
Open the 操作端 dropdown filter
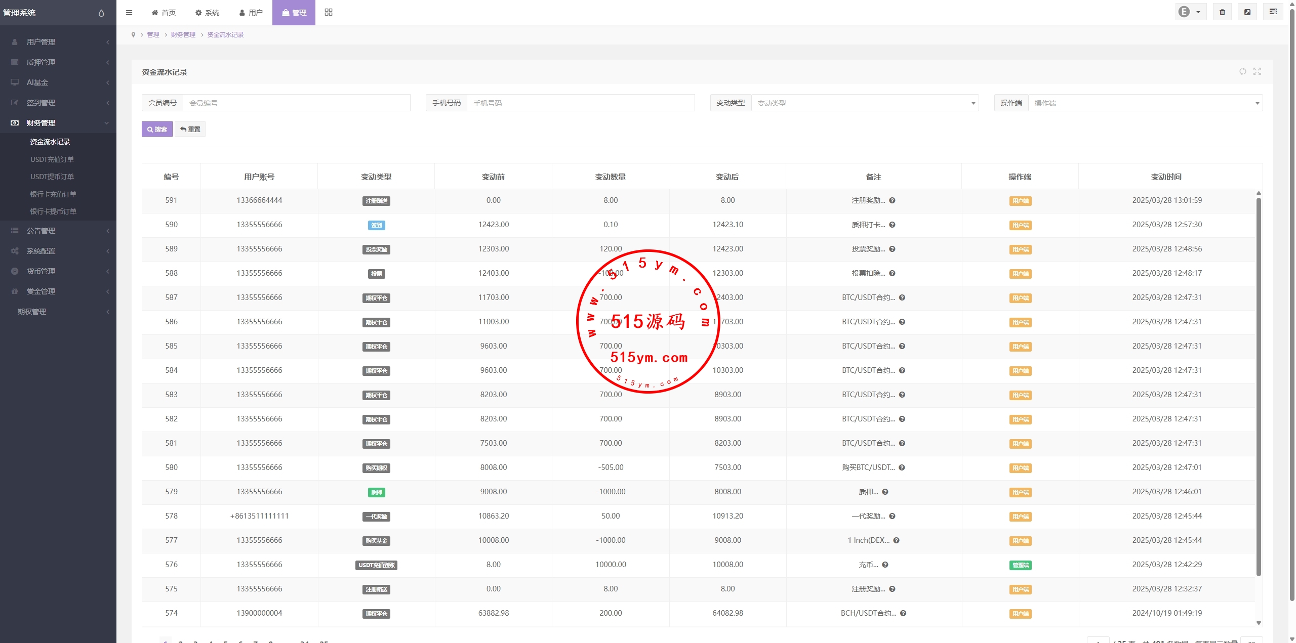coord(1145,103)
